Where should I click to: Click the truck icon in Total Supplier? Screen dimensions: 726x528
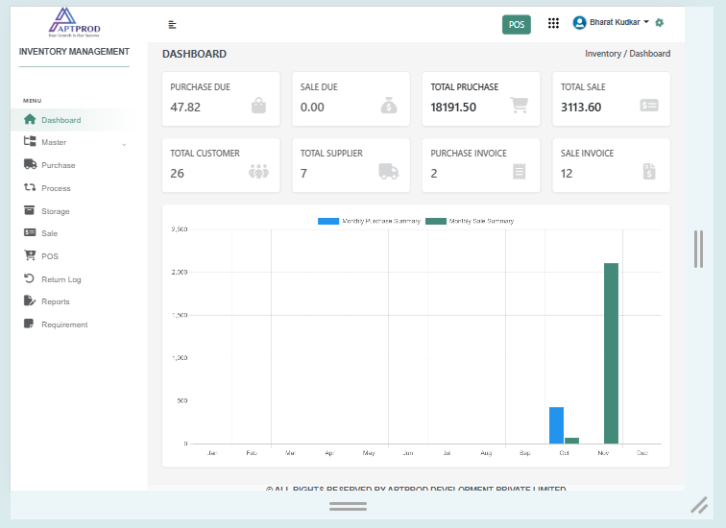tap(388, 172)
